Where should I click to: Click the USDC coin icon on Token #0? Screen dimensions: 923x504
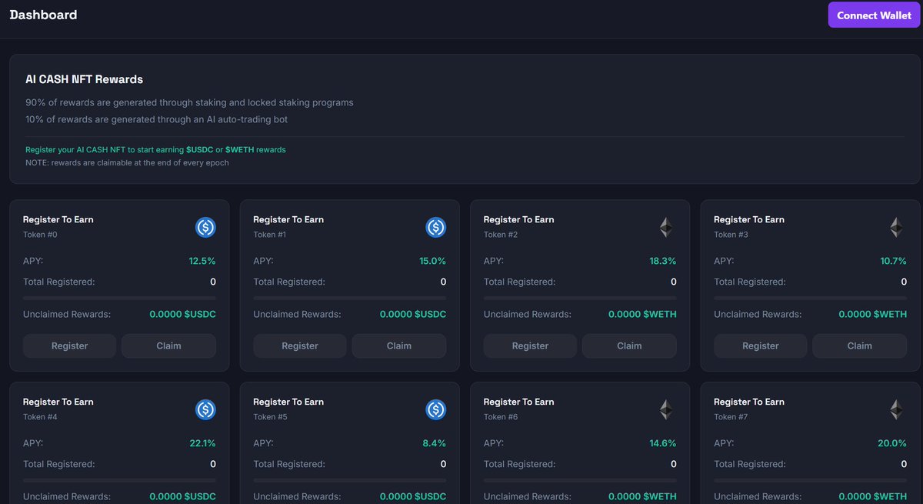[205, 227]
